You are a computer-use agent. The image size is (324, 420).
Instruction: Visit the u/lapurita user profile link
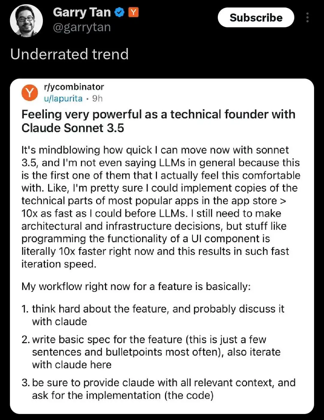click(63, 99)
